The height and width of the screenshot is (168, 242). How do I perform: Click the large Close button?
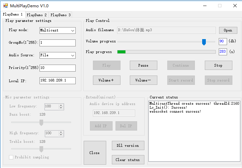95,153
